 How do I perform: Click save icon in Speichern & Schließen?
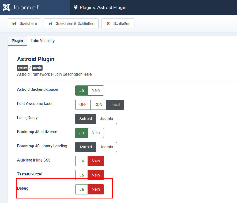point(51,23)
